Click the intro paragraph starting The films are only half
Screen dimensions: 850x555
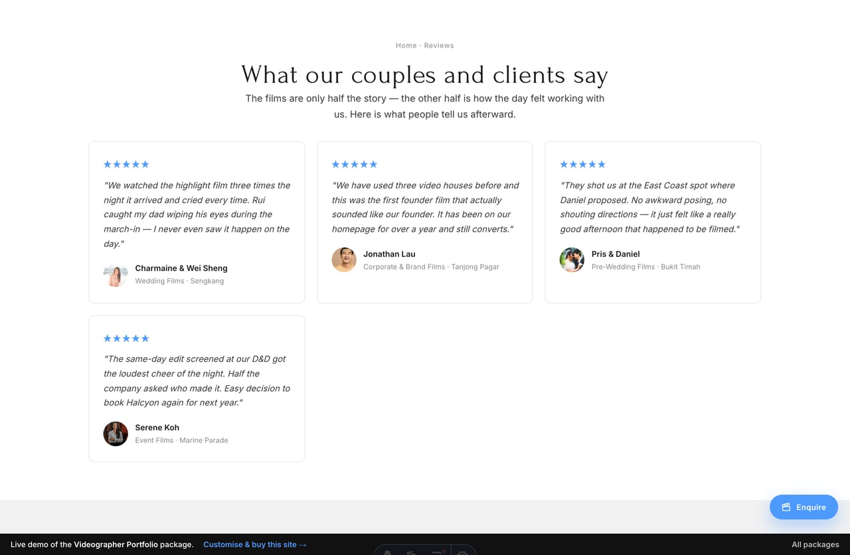coord(425,106)
